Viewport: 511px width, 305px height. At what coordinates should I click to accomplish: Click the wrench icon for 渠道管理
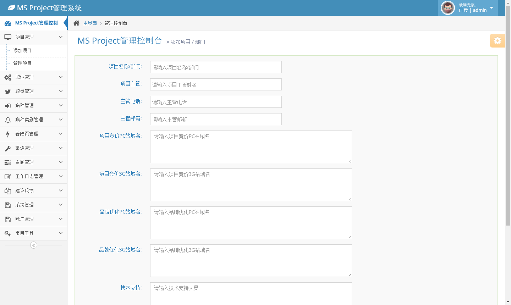(x=8, y=148)
